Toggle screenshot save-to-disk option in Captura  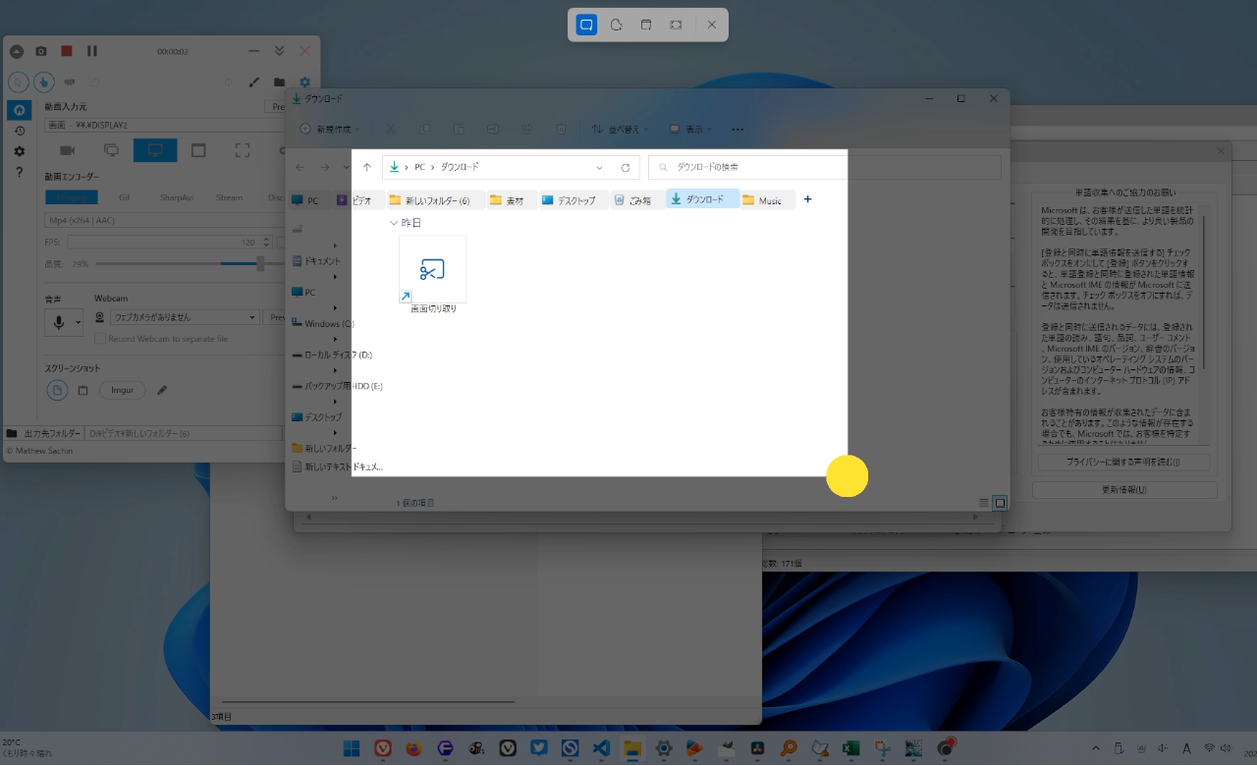tap(58, 390)
